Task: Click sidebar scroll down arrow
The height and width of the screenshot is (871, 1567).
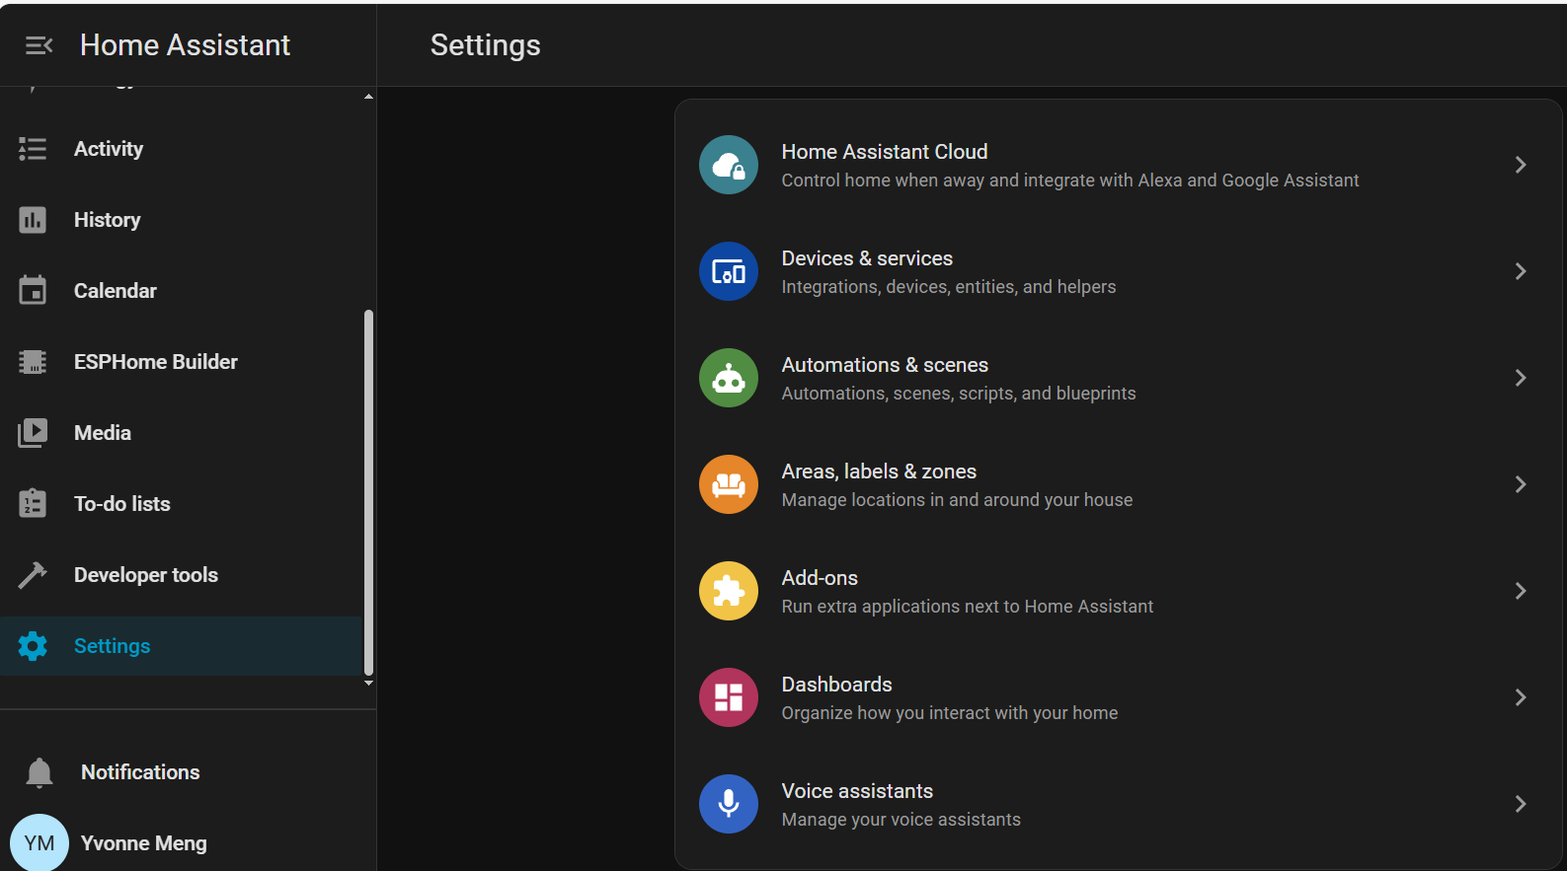Action: (x=368, y=683)
